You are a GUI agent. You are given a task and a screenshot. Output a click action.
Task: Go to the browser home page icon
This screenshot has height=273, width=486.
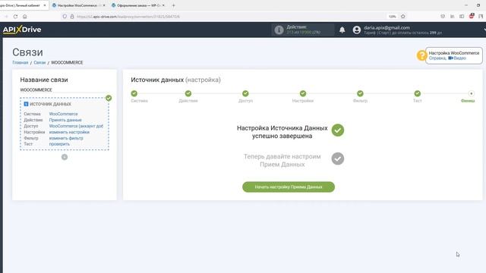[x=25, y=17]
